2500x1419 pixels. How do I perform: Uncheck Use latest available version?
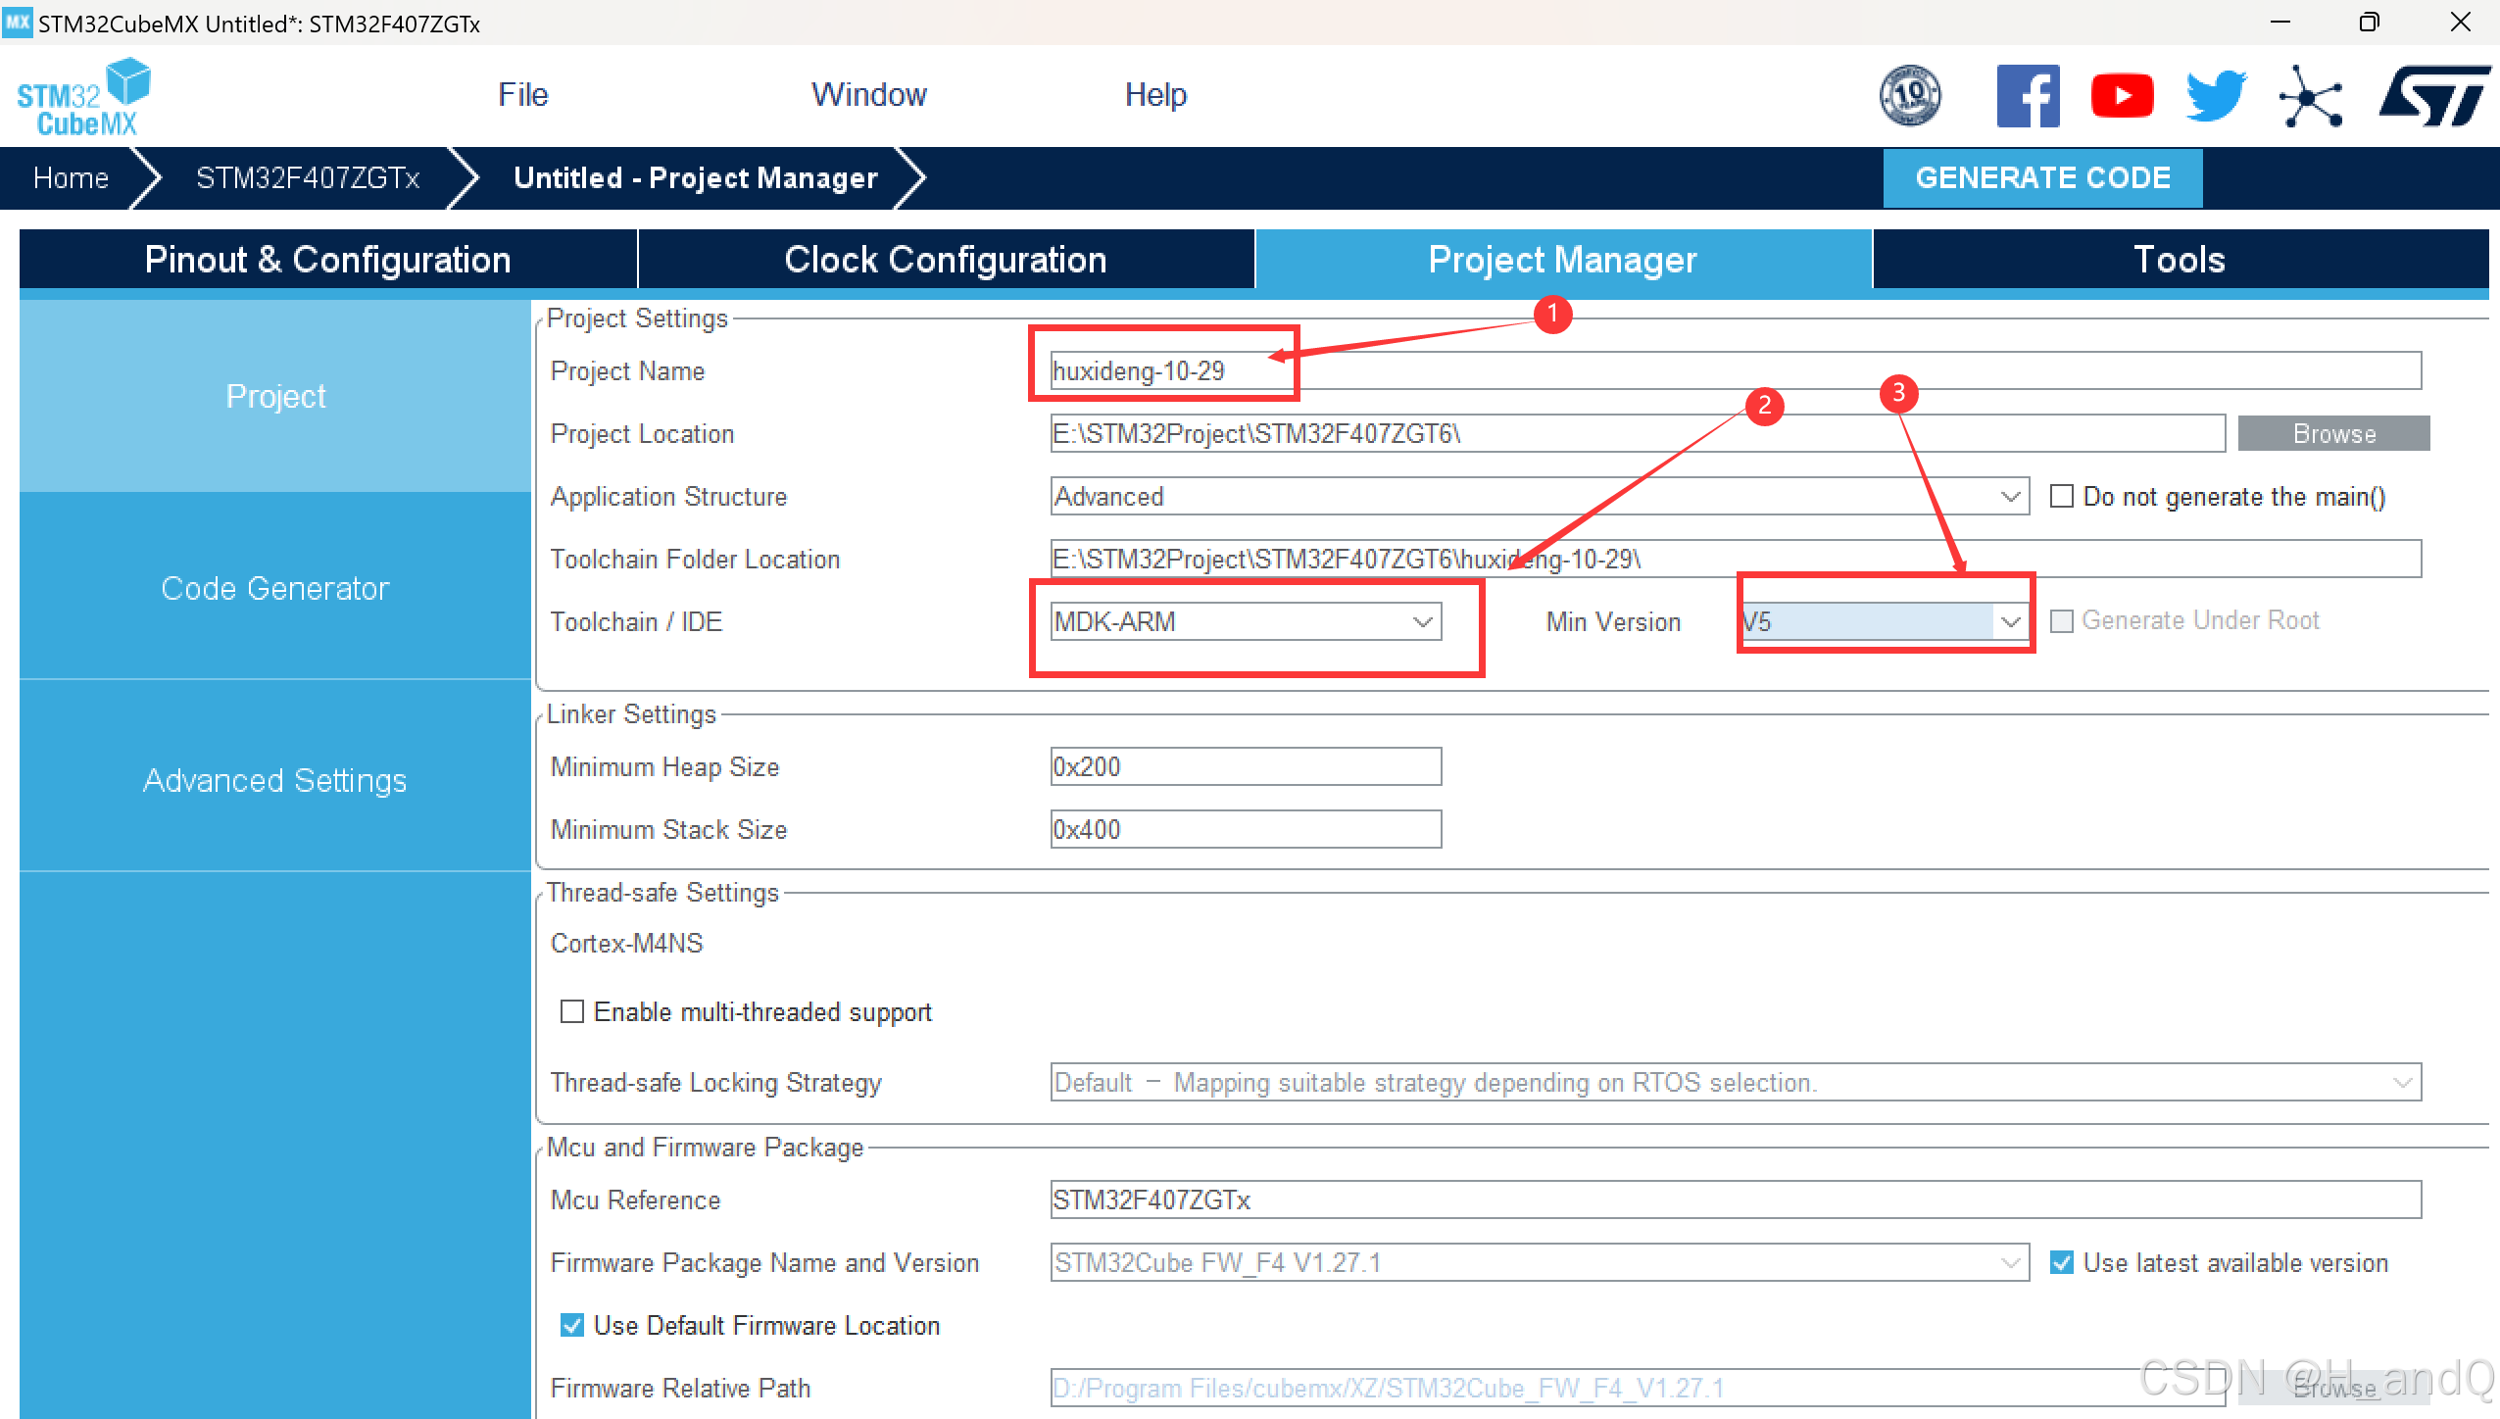pyautogui.click(x=2062, y=1262)
